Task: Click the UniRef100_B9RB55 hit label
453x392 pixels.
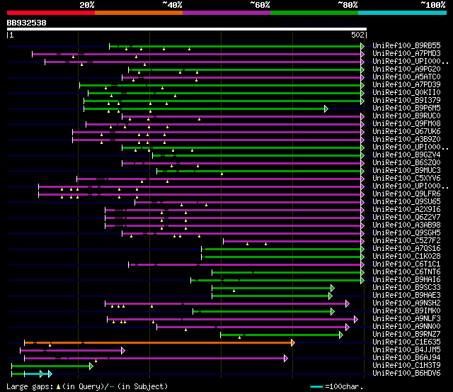Action: pos(406,45)
